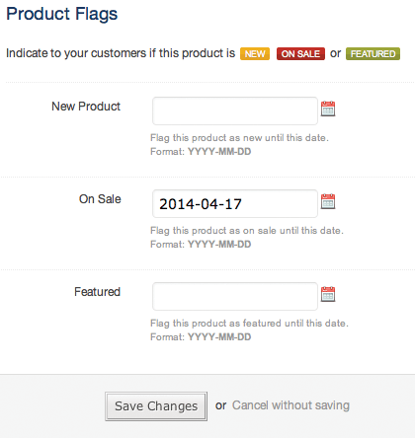Click the red ON SALE flag badge
Image resolution: width=415 pixels, height=438 pixels.
(x=300, y=53)
